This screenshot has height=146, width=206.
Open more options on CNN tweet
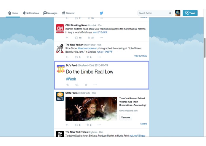click(x=101, y=38)
